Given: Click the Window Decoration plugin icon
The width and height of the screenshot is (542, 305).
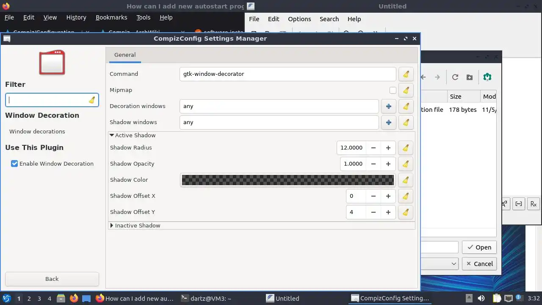Looking at the screenshot, I should (52, 63).
